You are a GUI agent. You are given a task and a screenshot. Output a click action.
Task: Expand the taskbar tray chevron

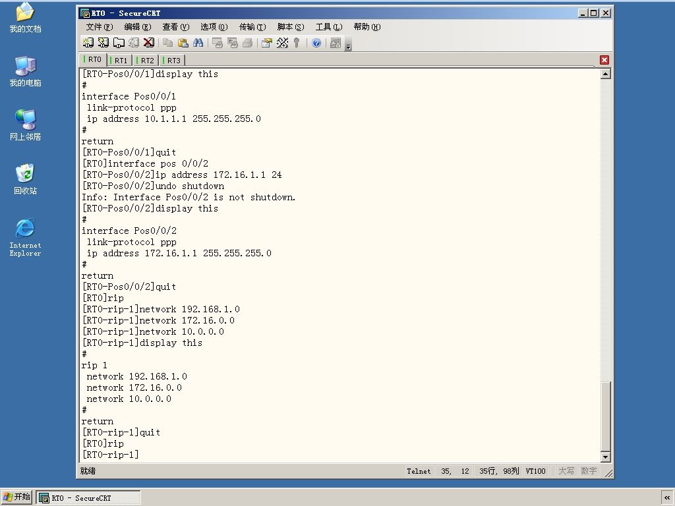click(667, 497)
